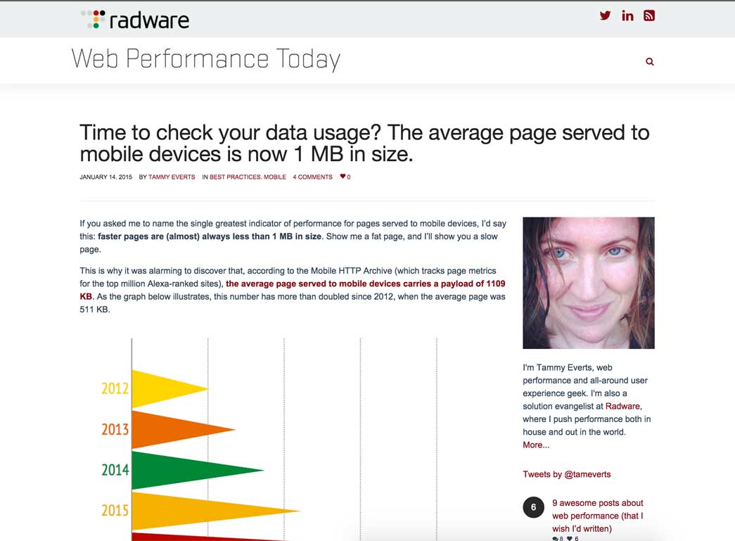Screen dimensions: 735x541
Task: Subscribe via the RSS feed icon
Action: click(x=649, y=15)
